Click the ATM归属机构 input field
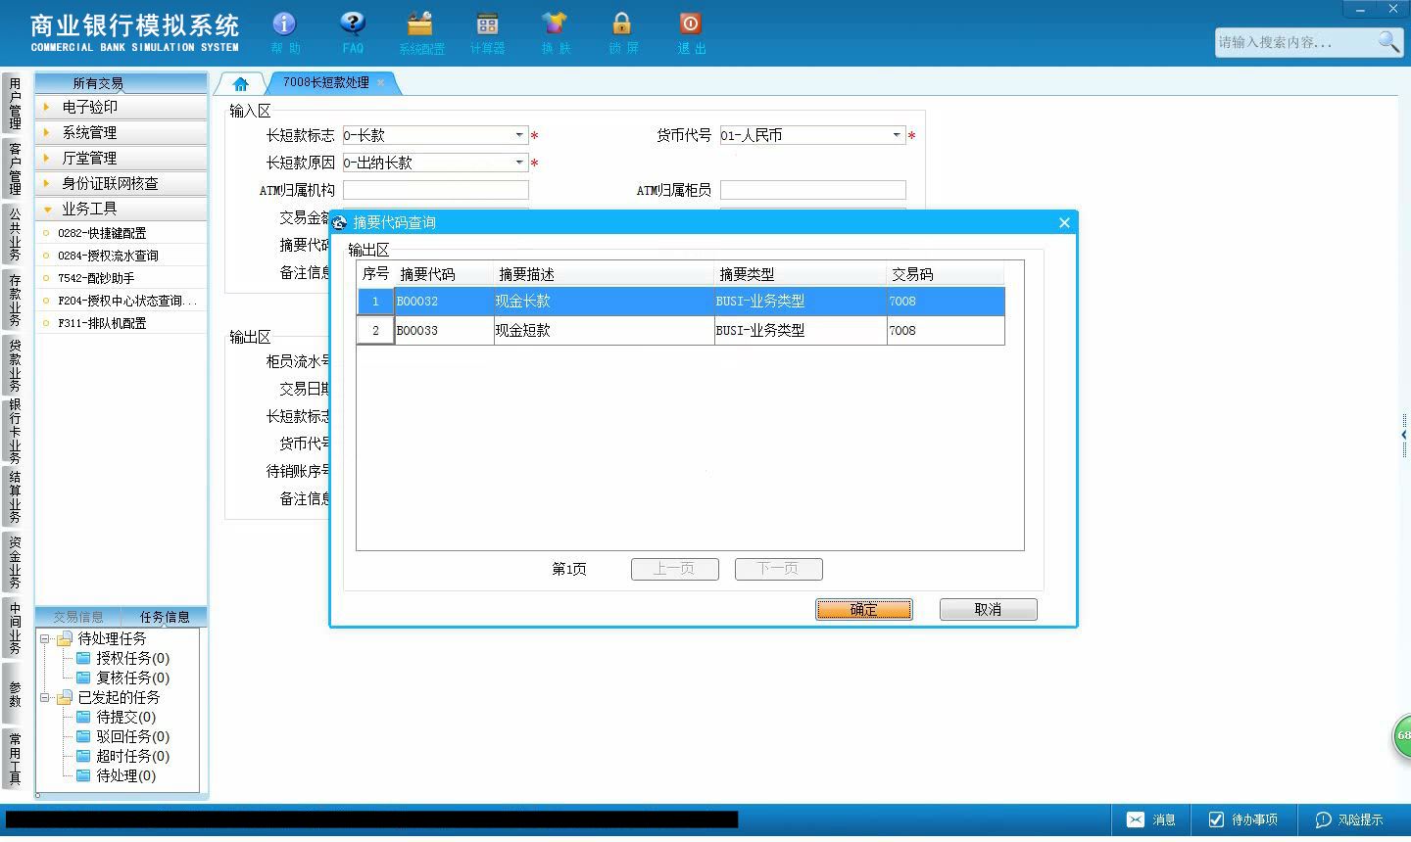 (435, 190)
